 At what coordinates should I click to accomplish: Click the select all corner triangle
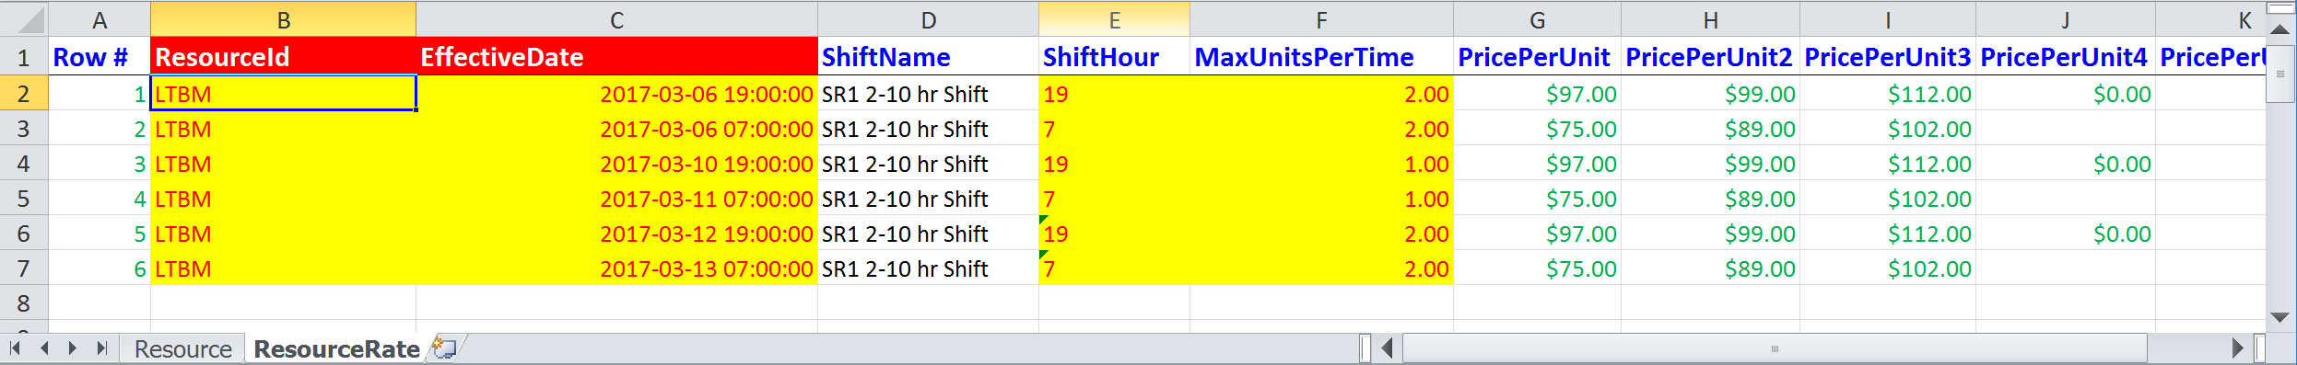coord(24,19)
